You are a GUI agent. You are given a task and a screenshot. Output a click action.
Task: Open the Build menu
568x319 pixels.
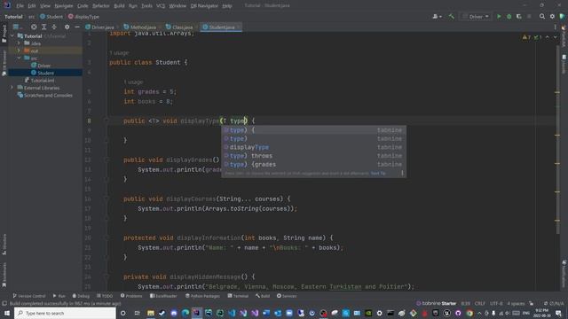pos(119,6)
